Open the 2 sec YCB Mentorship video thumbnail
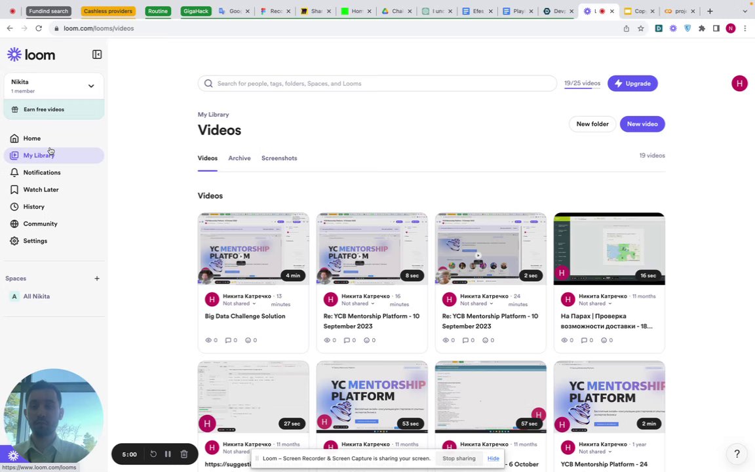 (x=491, y=248)
